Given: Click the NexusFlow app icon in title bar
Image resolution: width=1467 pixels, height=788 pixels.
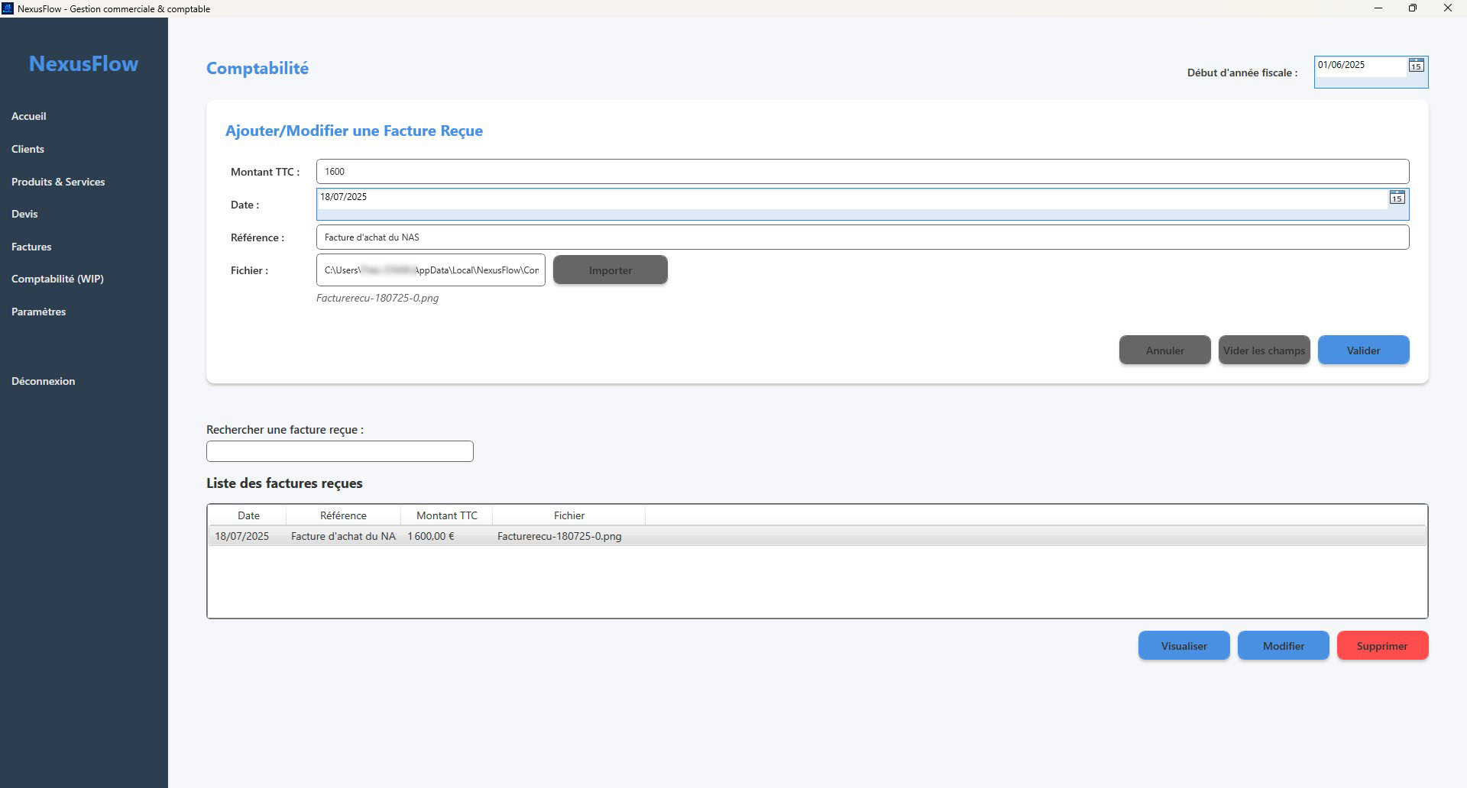Looking at the screenshot, I should tap(8, 8).
